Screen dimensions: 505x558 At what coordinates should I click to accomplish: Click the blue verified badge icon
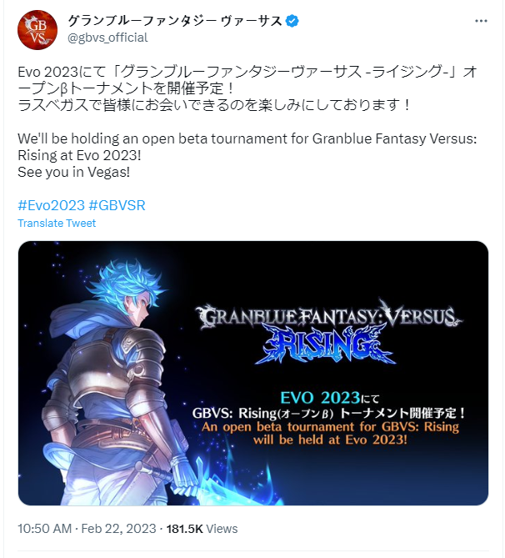pyautogui.click(x=292, y=21)
